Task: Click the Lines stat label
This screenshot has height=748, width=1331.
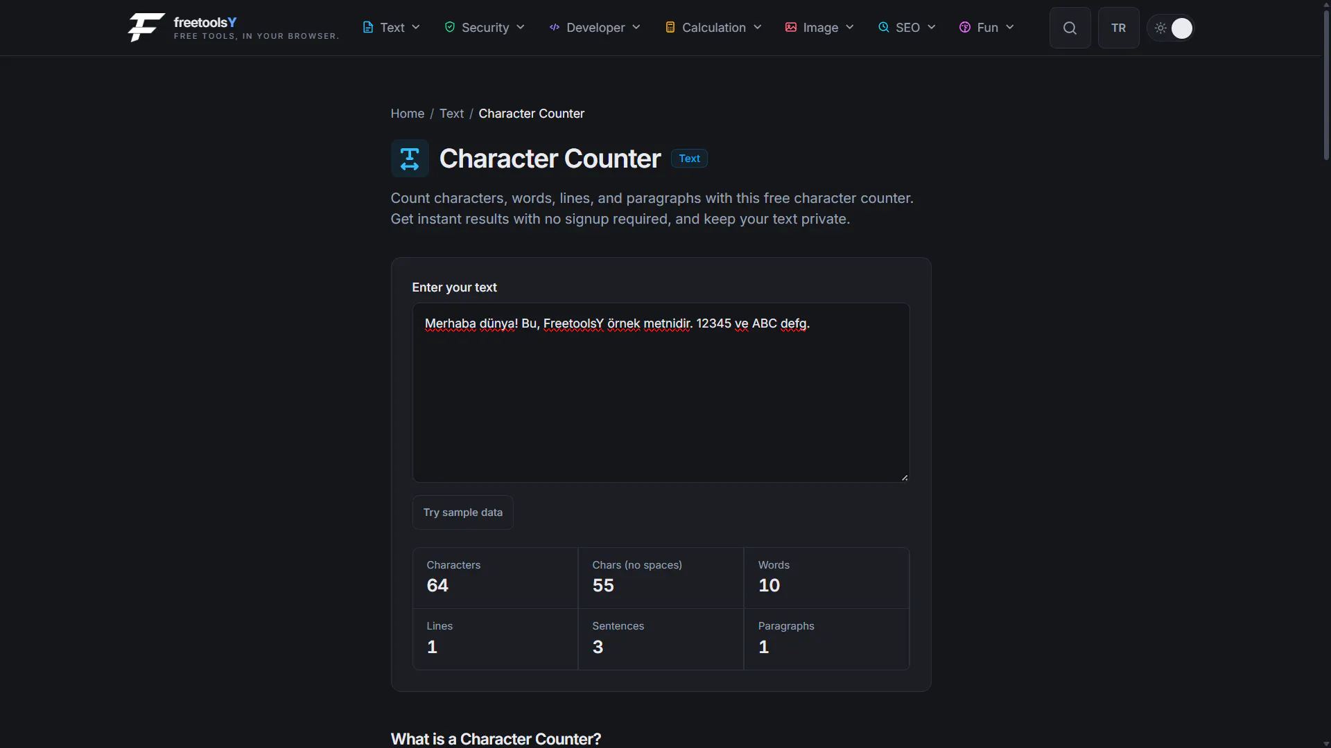Action: [x=440, y=626]
